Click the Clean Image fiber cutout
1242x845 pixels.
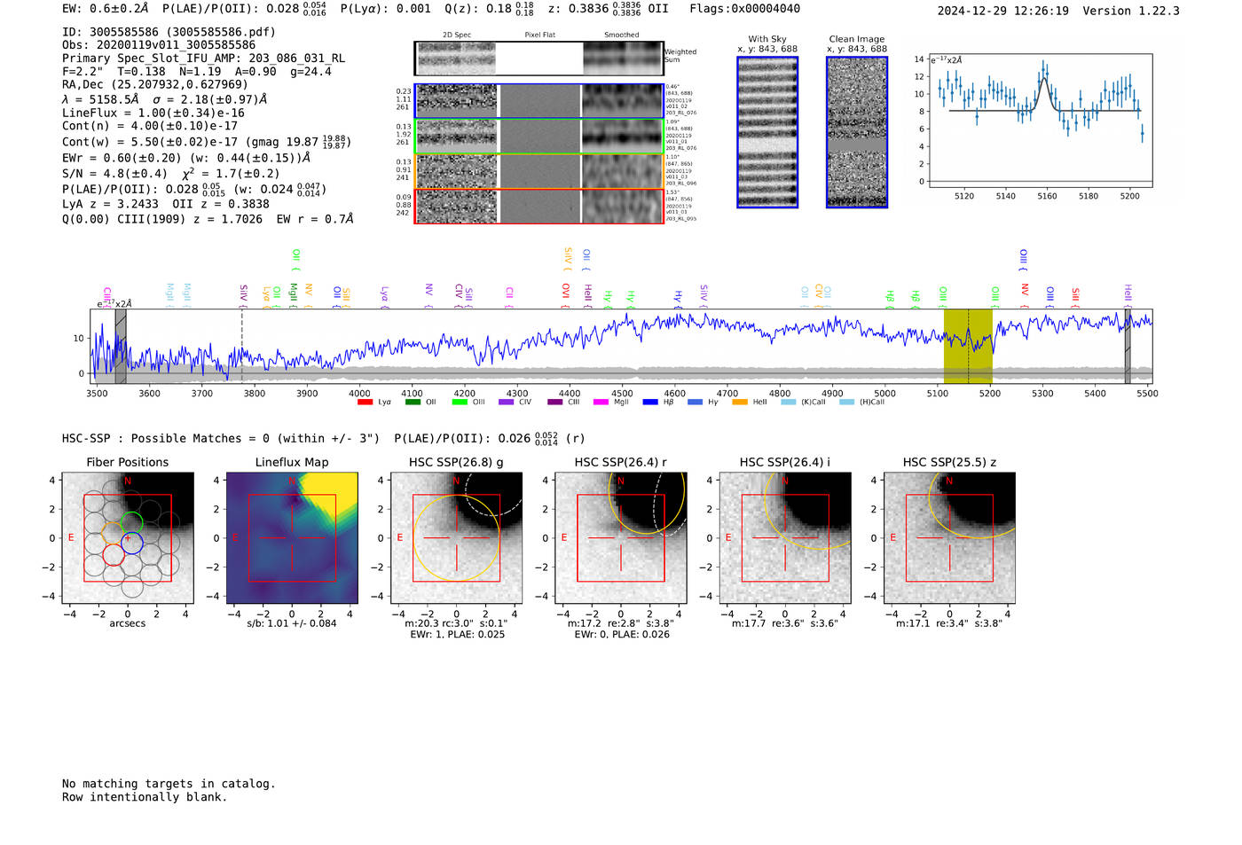(857, 132)
